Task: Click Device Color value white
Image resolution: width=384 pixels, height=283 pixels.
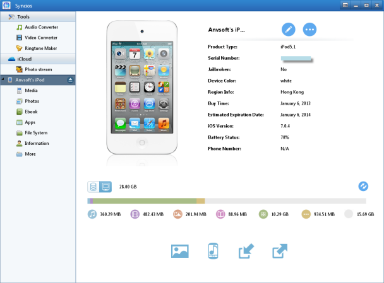Action: point(286,81)
